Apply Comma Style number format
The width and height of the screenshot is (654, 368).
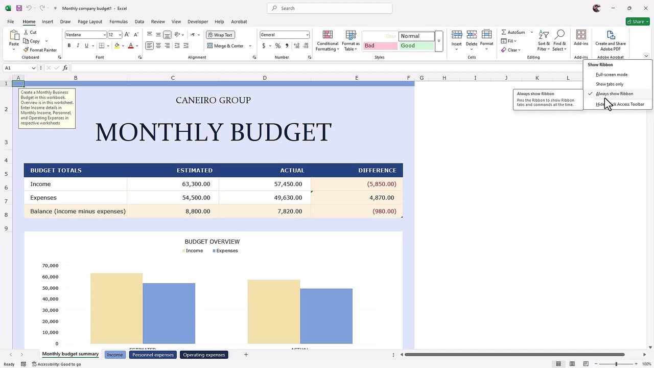tap(287, 45)
